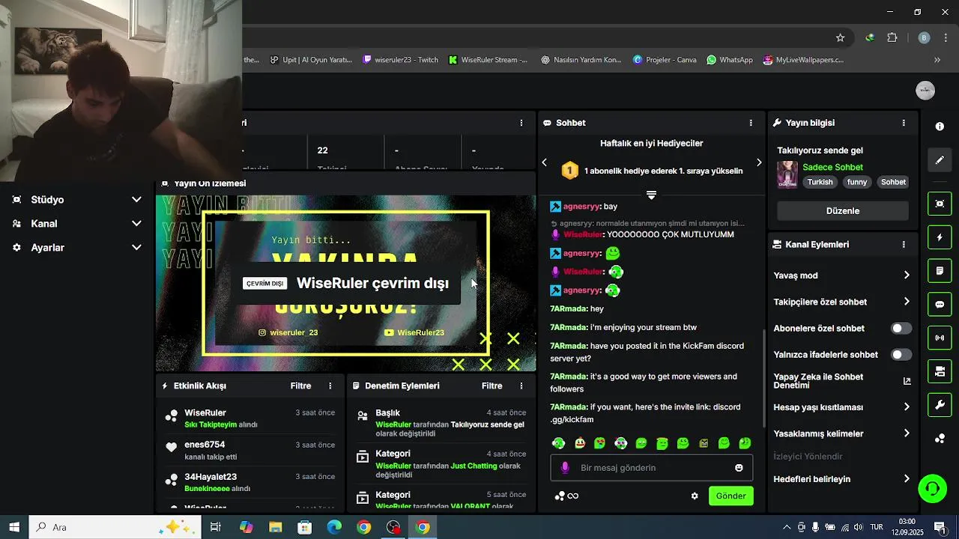Open Yayın bilgisi panel three-dot menu

(x=904, y=123)
